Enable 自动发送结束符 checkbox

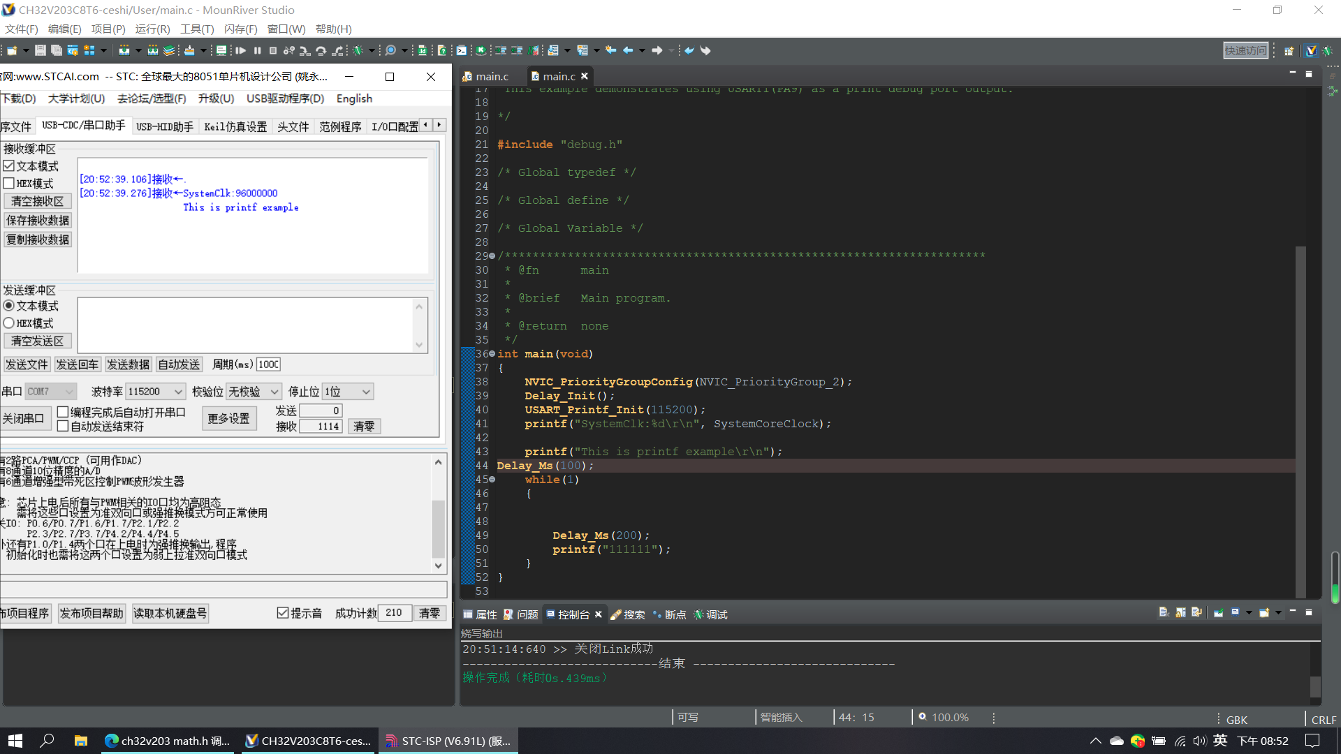(x=63, y=426)
